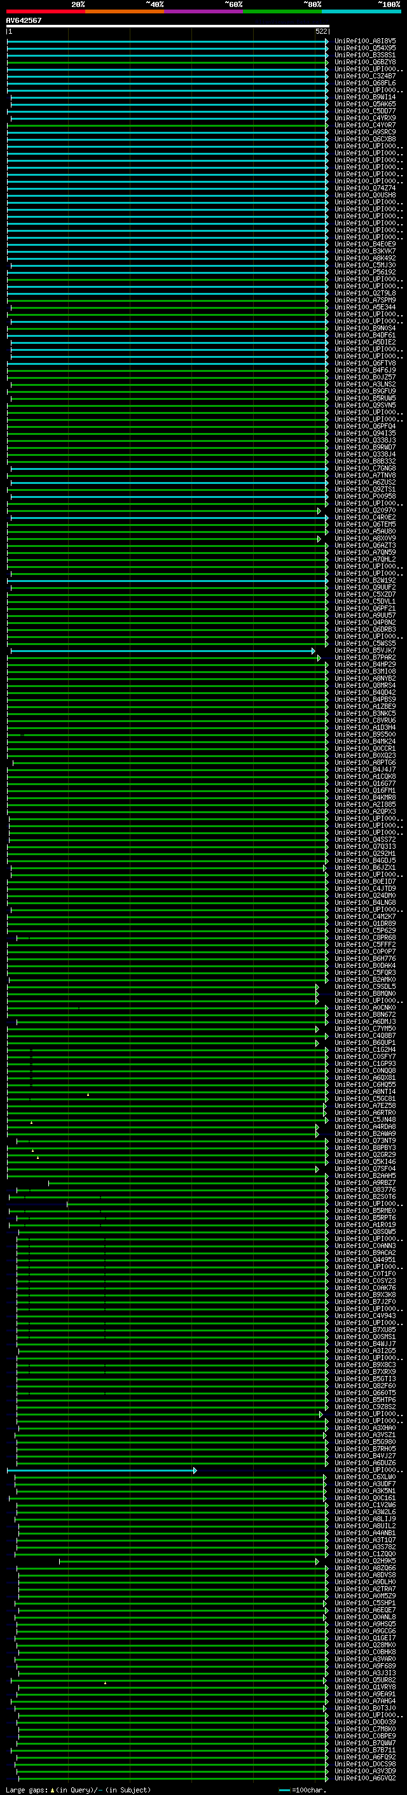Click the UniRef100_Q94I35 entry

coord(365,434)
